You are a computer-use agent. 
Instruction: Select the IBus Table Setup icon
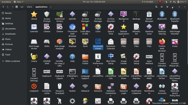pyautogui.click(x=111, y=56)
